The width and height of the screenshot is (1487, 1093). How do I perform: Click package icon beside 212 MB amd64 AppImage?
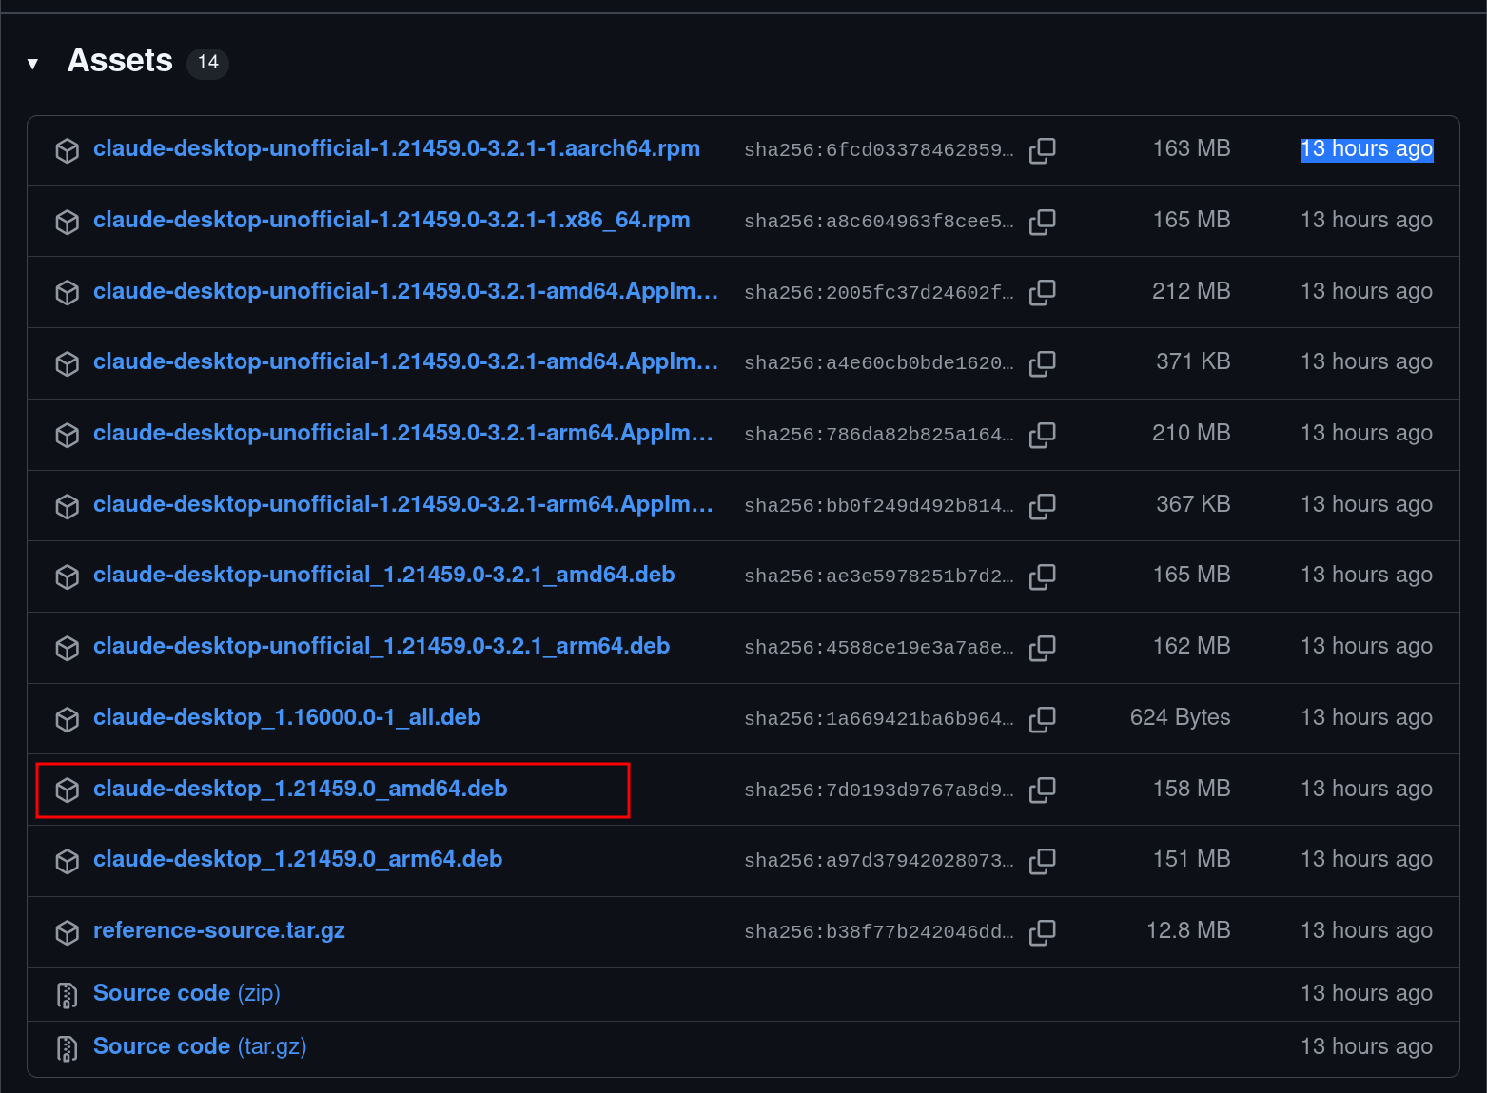(x=67, y=292)
